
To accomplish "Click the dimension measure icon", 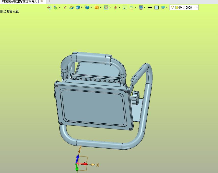I will click(131, 7).
